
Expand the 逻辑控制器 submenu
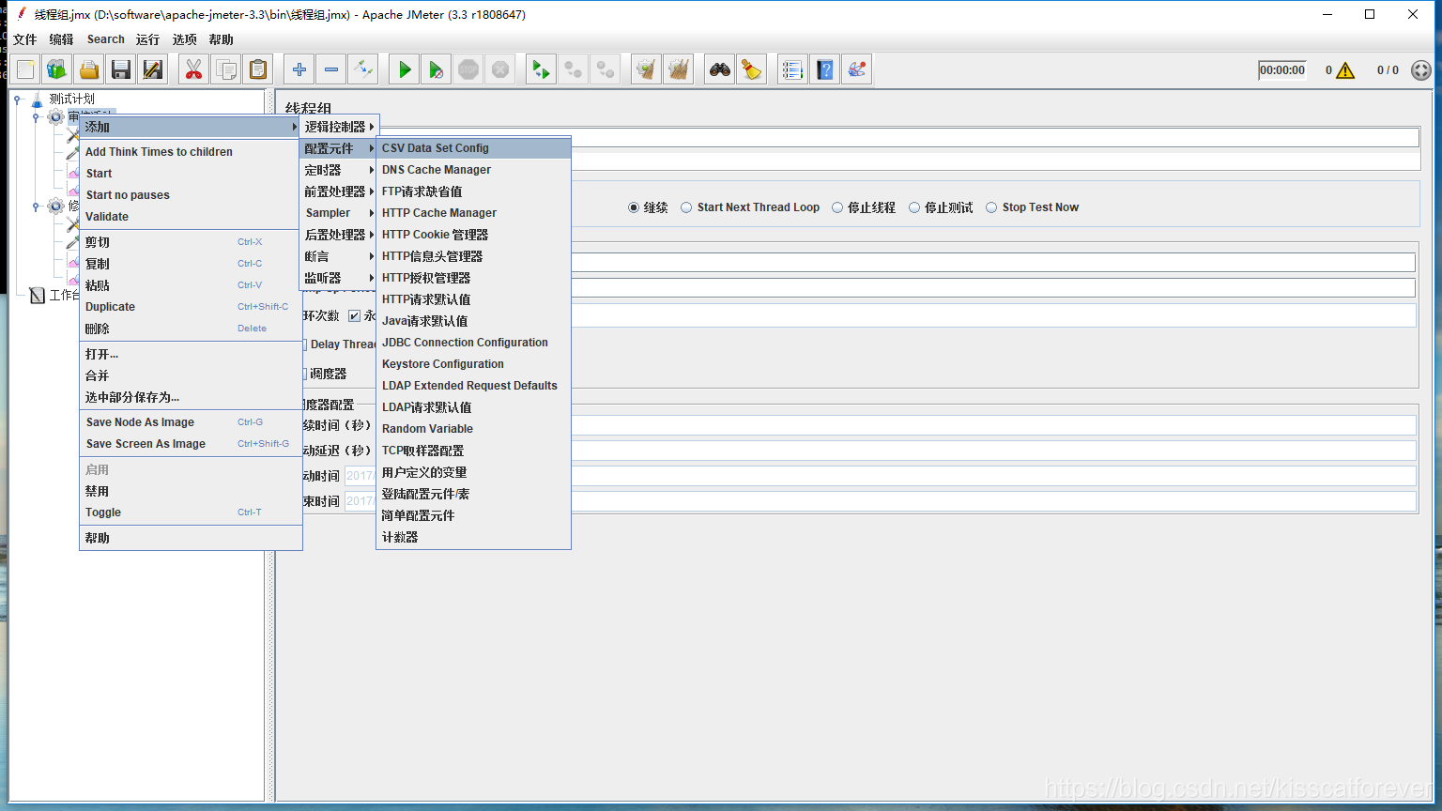click(x=338, y=127)
